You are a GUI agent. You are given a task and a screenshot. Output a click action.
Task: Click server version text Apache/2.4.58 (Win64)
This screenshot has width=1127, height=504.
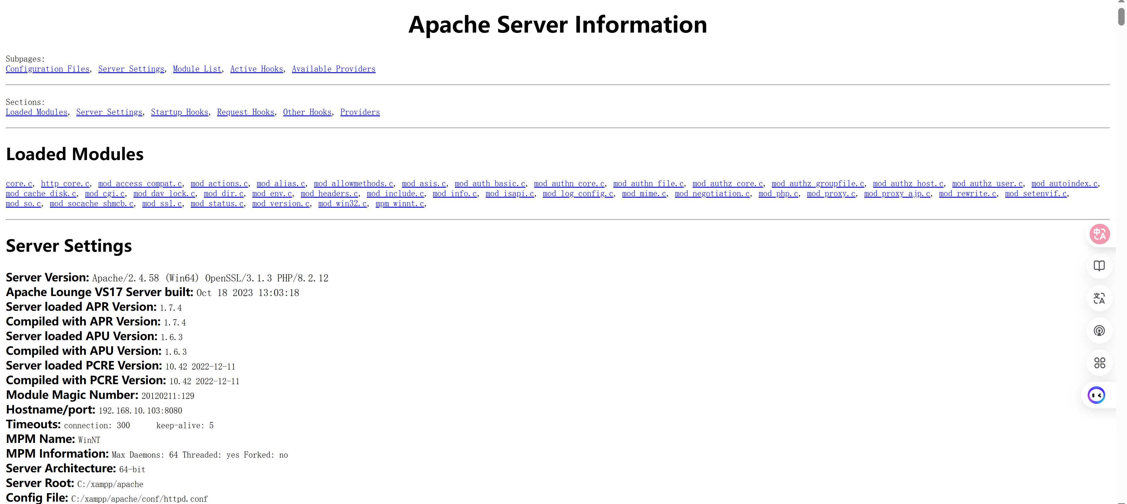145,278
